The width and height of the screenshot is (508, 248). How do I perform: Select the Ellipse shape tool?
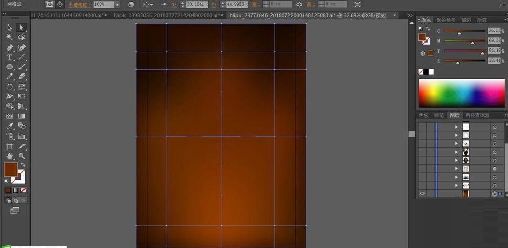pos(10,67)
